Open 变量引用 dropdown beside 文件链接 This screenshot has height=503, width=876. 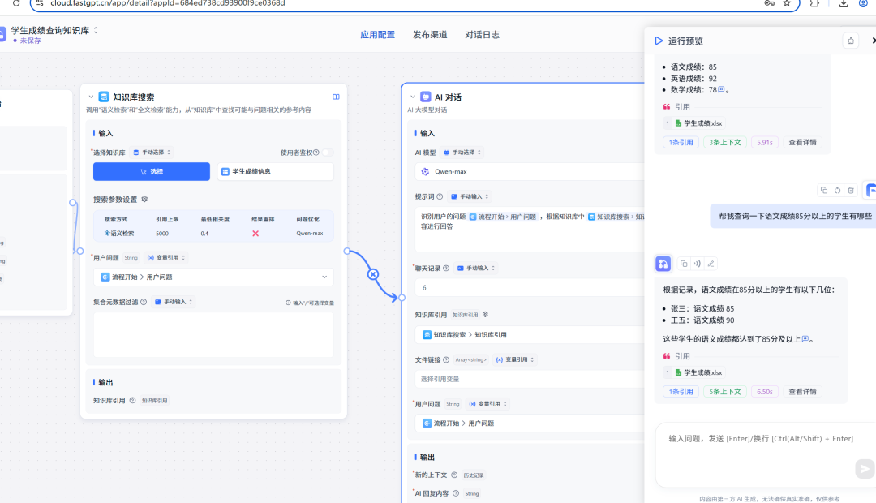tap(514, 359)
